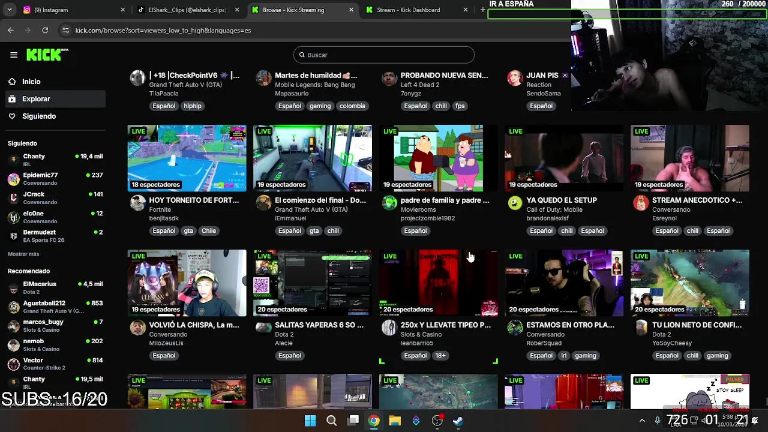
Task: Click the hiphop tag under TilaPaaola
Action: [x=193, y=106]
